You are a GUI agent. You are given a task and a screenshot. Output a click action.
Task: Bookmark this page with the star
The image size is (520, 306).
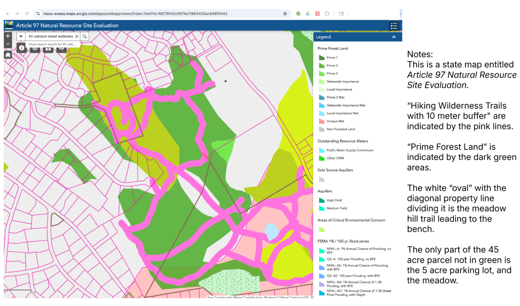pos(285,14)
